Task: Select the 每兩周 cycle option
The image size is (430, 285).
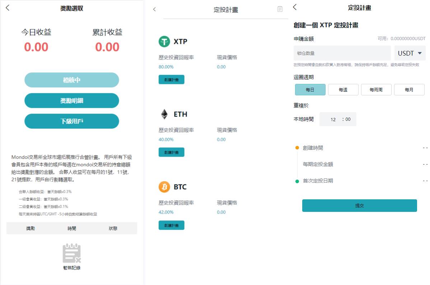Action: pos(376,90)
